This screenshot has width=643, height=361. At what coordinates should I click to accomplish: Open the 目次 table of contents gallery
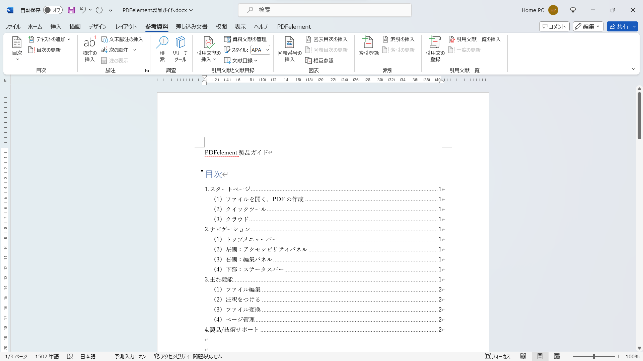coord(17,48)
